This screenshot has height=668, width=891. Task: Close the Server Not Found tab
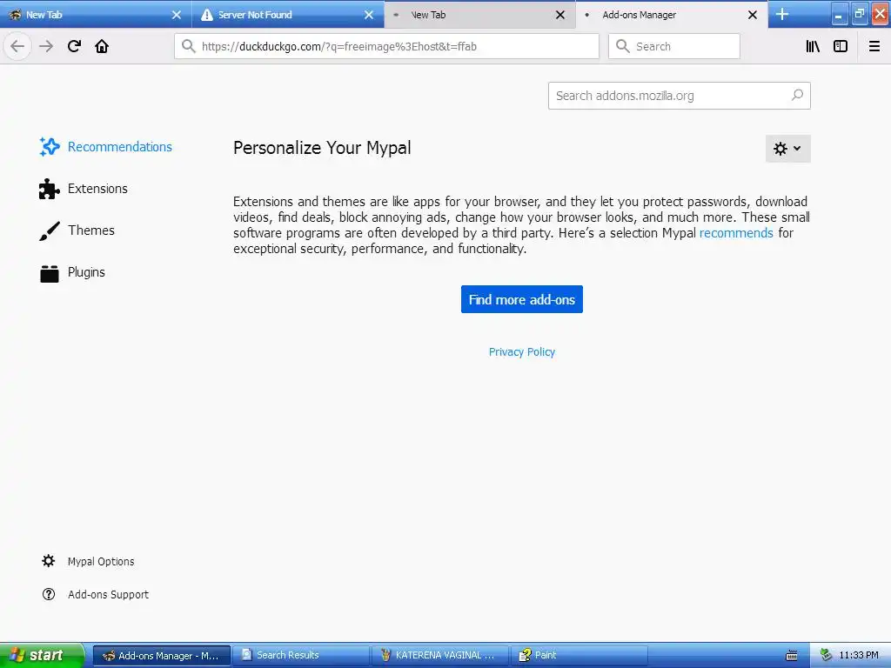[x=369, y=15]
